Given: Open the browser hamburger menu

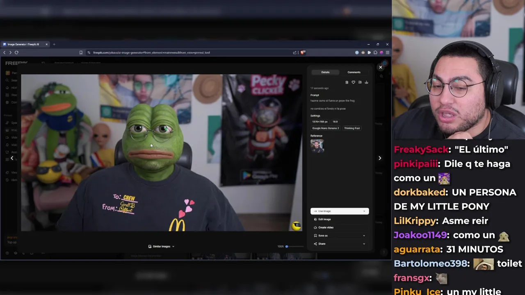Looking at the screenshot, I should [x=387, y=52].
